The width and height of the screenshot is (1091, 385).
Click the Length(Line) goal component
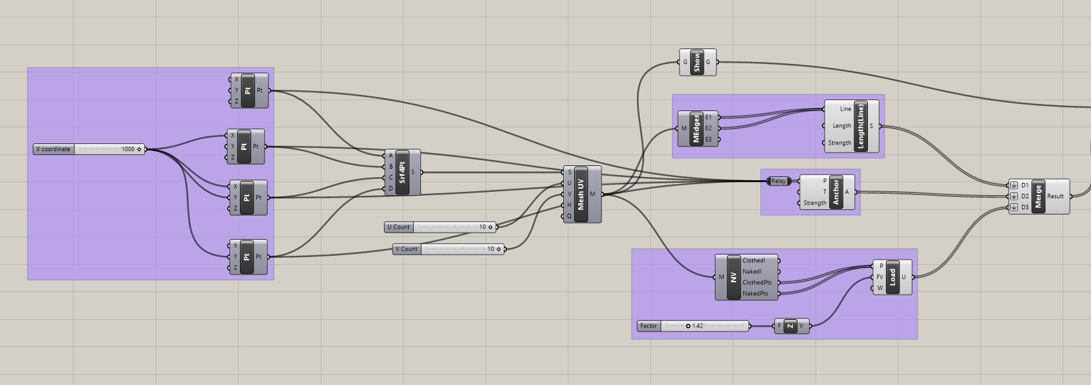[860, 126]
